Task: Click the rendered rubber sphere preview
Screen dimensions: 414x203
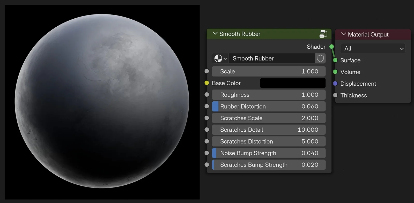Action: (x=102, y=101)
